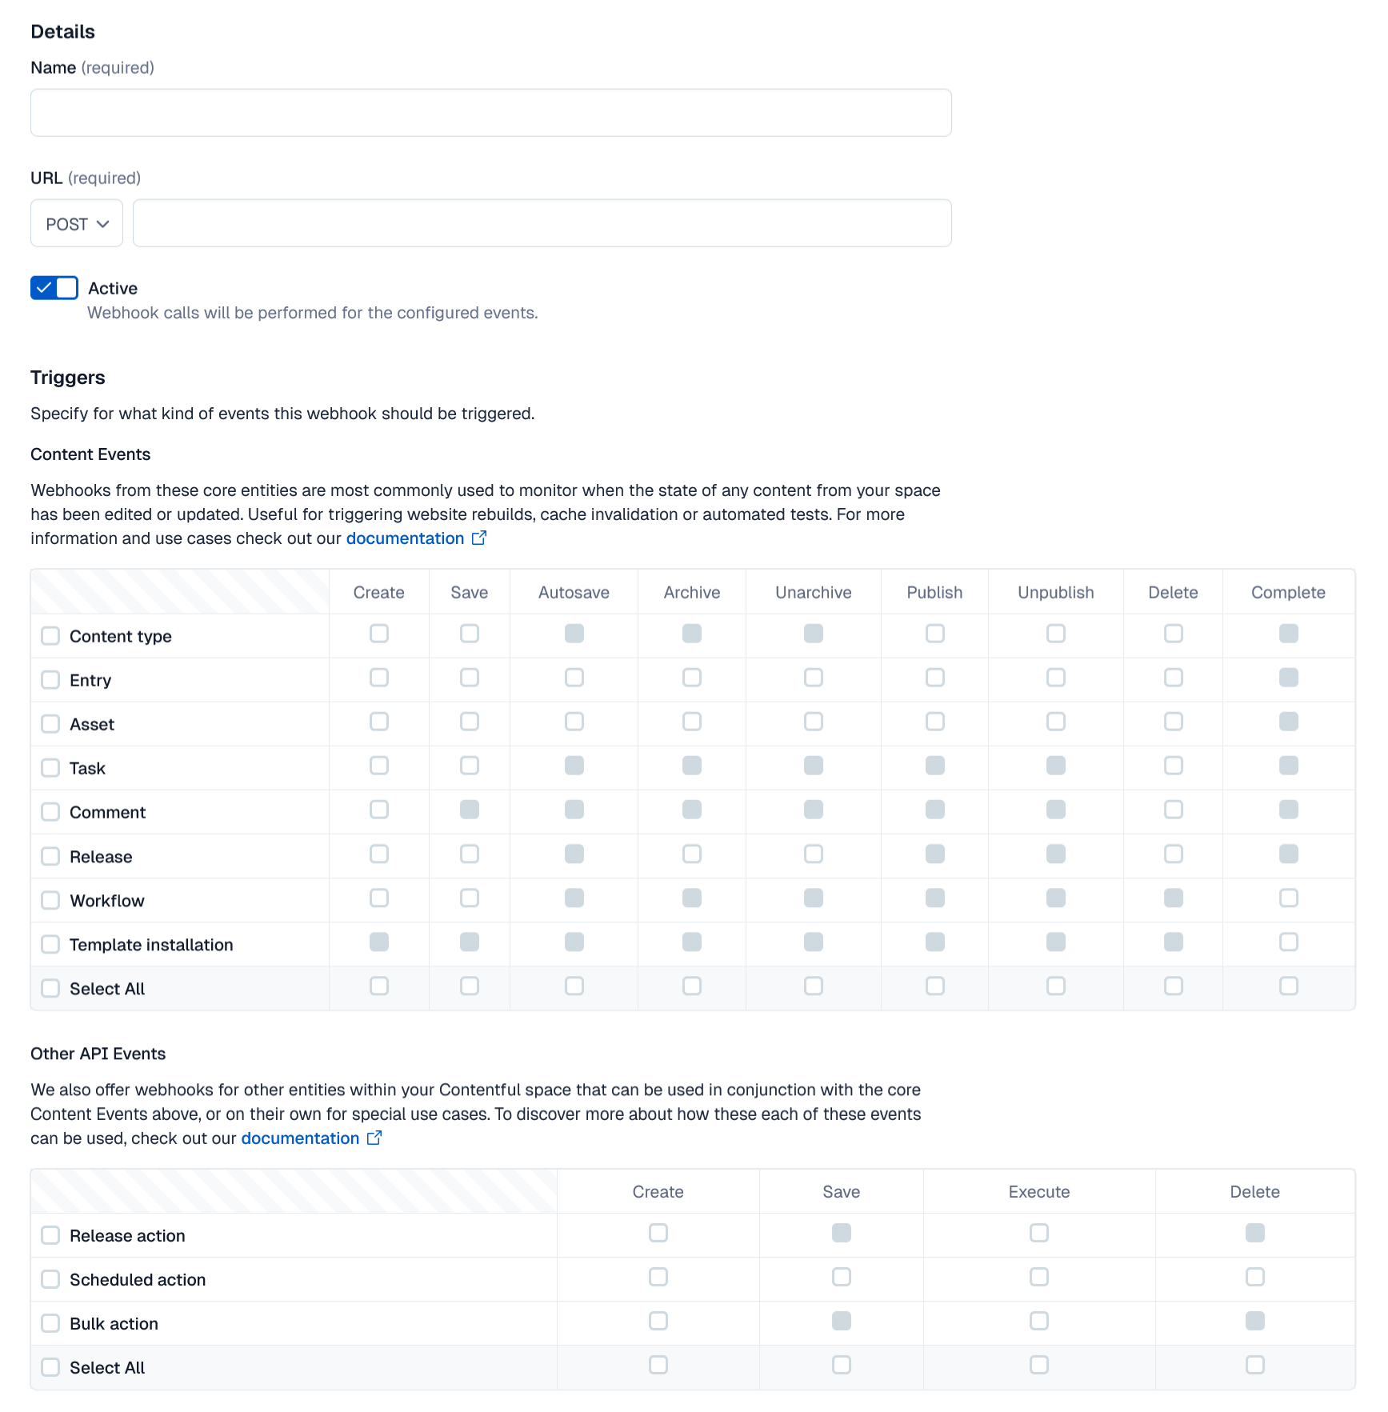The height and width of the screenshot is (1412, 1388).
Task: Click the Name input field
Action: 490,112
